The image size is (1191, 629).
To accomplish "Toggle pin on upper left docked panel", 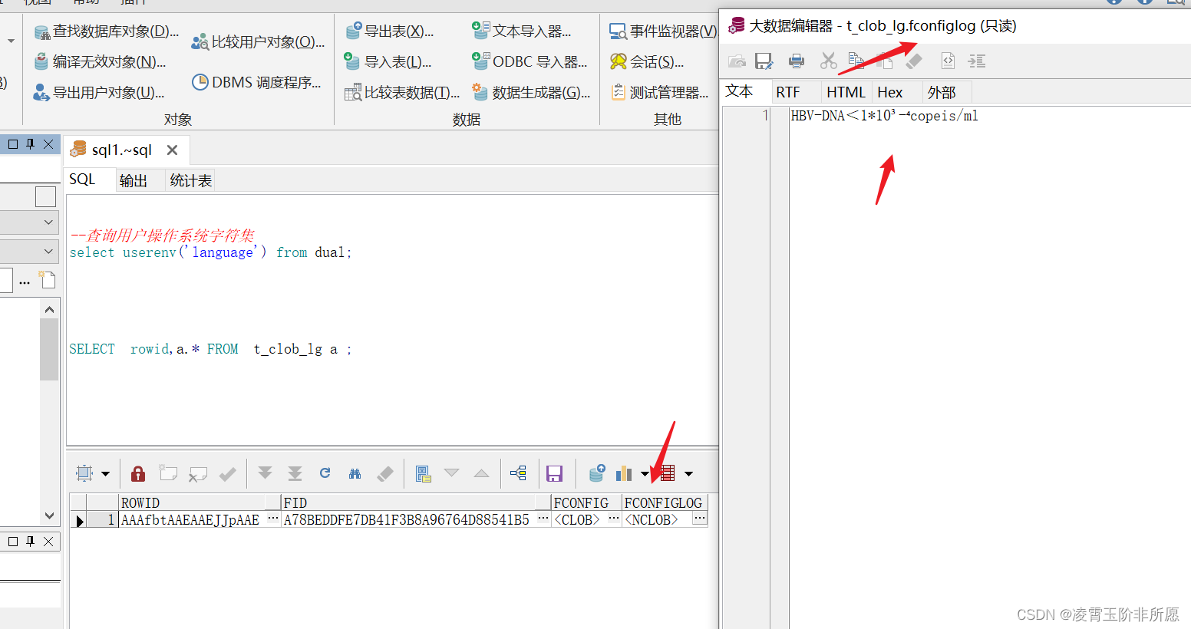I will [x=31, y=143].
